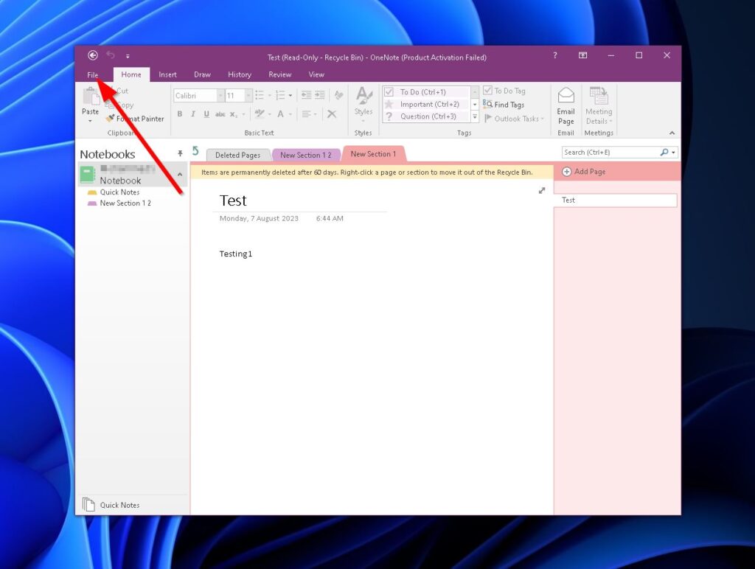
Task: Click Add Page in the page pane
Action: [x=584, y=171]
